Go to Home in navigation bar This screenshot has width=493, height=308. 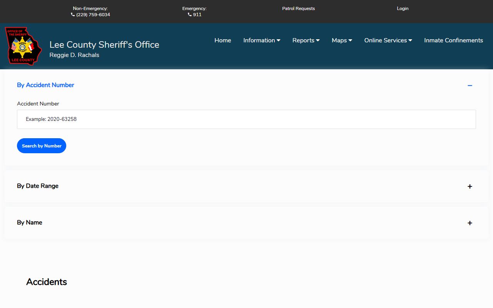pyautogui.click(x=223, y=40)
